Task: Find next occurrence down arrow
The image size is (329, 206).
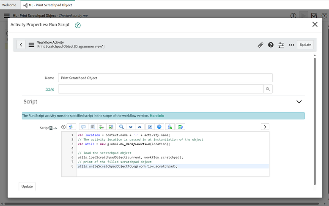Action: point(131,127)
